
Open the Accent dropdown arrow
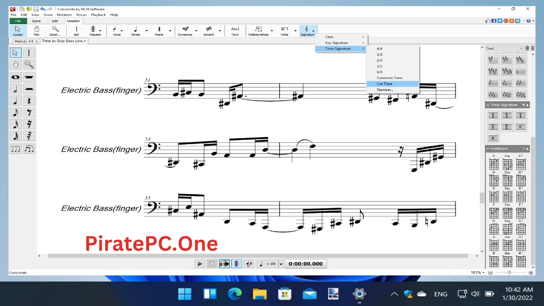(220, 31)
